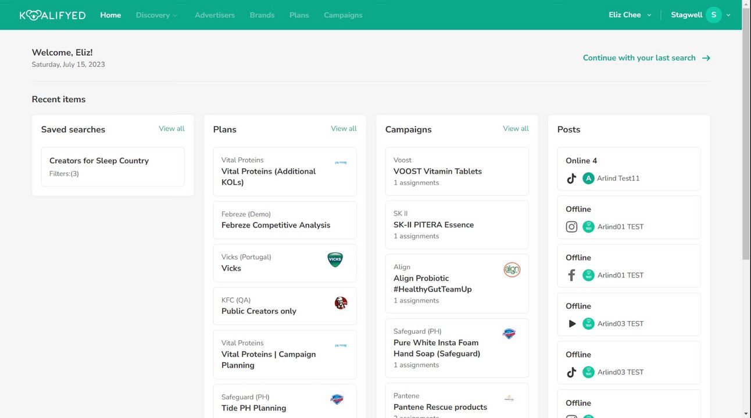
Task: Click the TEST avatar beside Instagram Arlind01 TEST
Action: 588,227
